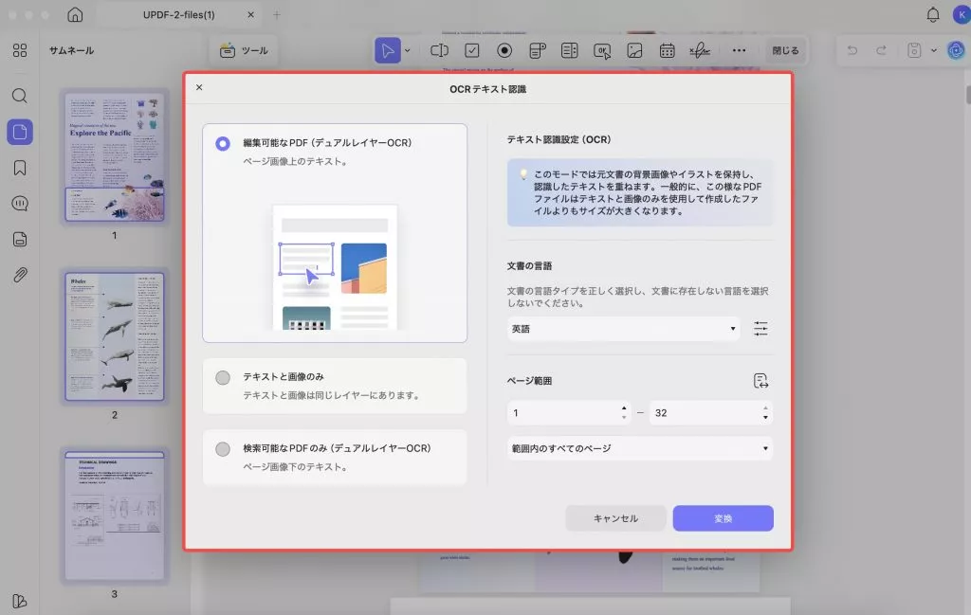Open the thumbnails grid icon in sidebar
The width and height of the screenshot is (971, 615).
[20, 50]
